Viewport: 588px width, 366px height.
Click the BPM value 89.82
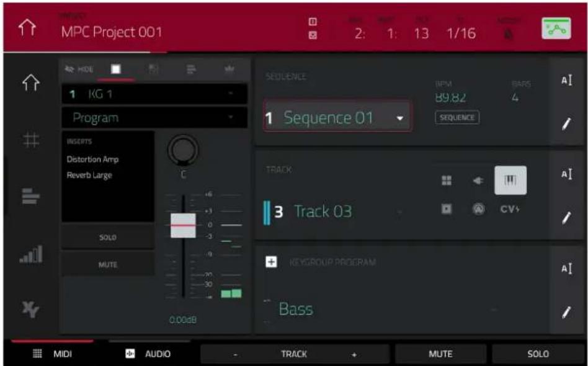[450, 98]
